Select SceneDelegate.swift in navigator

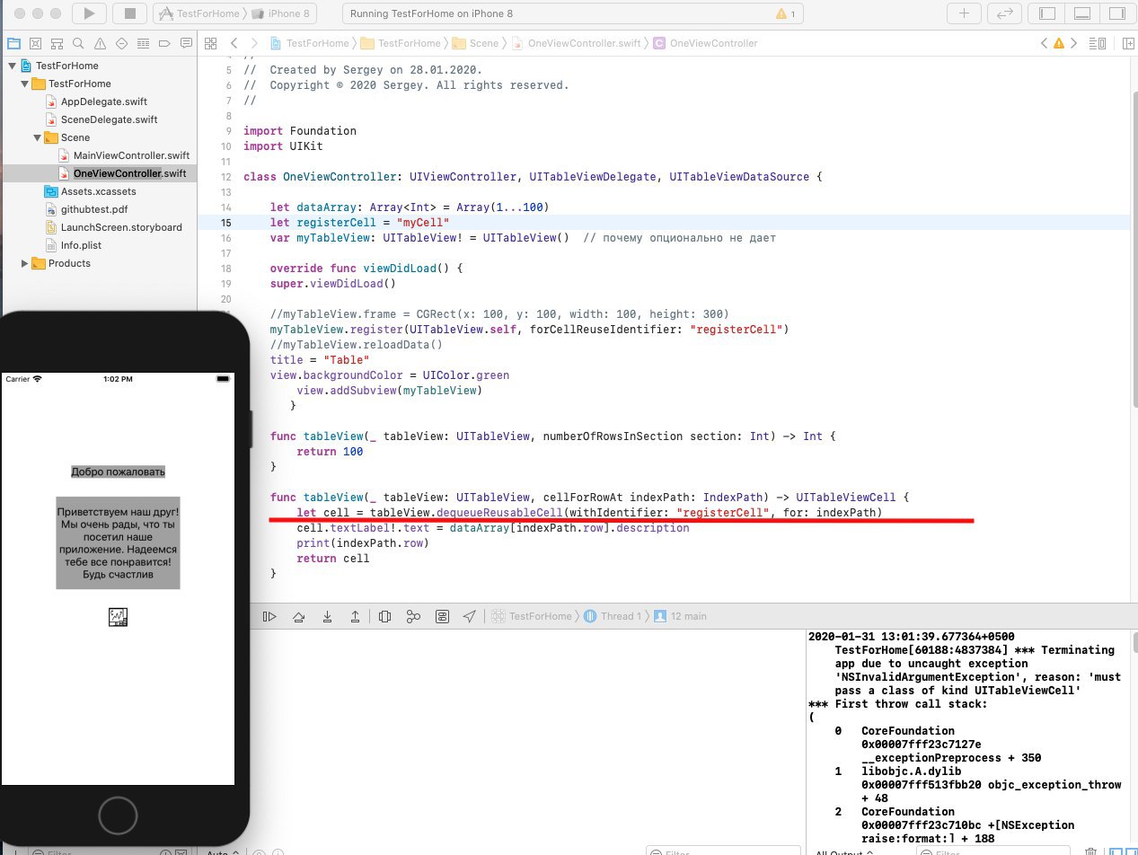pos(109,119)
